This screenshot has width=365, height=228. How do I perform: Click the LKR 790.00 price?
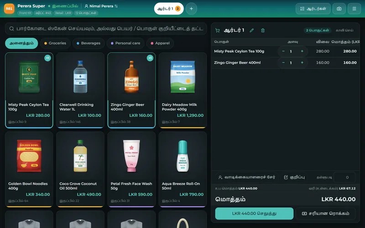tap(192, 195)
